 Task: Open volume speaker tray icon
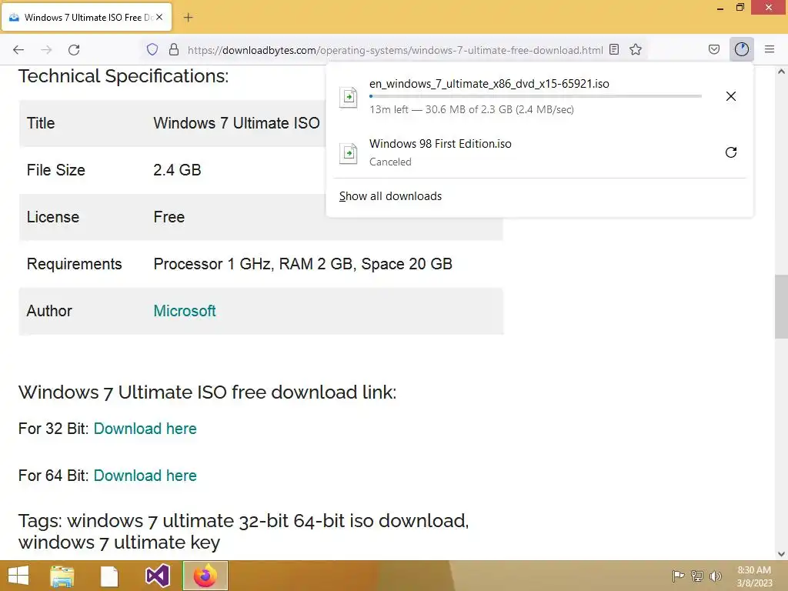[715, 576]
